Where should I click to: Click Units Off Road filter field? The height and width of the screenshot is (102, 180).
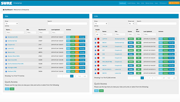click(x=139, y=34)
